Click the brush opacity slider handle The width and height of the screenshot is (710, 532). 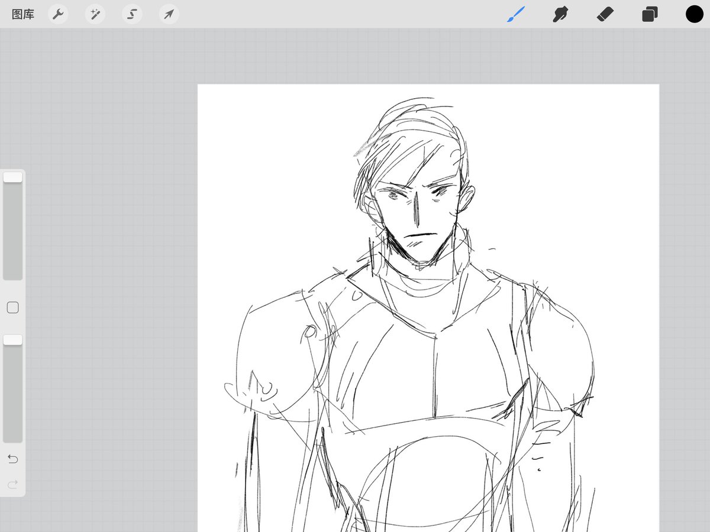point(13,340)
